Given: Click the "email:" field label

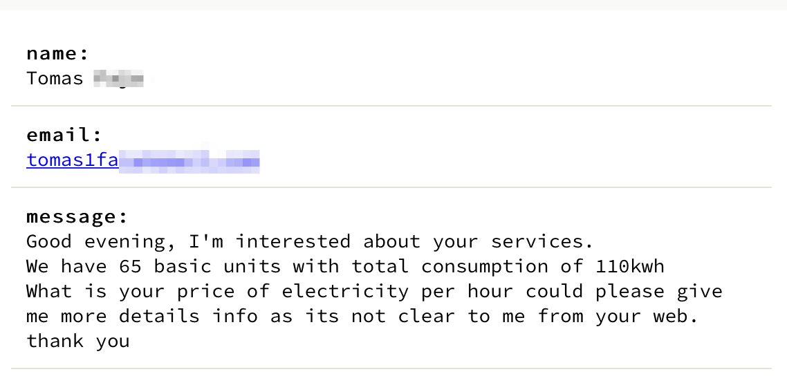Looking at the screenshot, I should (x=64, y=135).
